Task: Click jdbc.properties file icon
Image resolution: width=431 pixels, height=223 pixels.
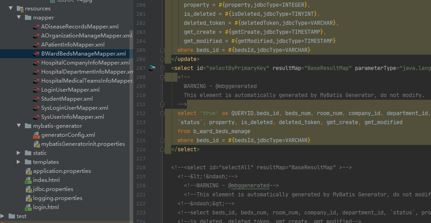Action: tap(29, 189)
